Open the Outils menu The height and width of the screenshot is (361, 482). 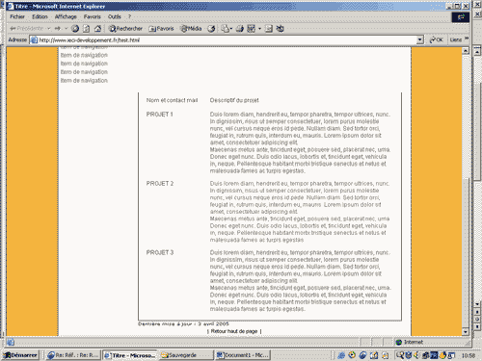(x=114, y=16)
